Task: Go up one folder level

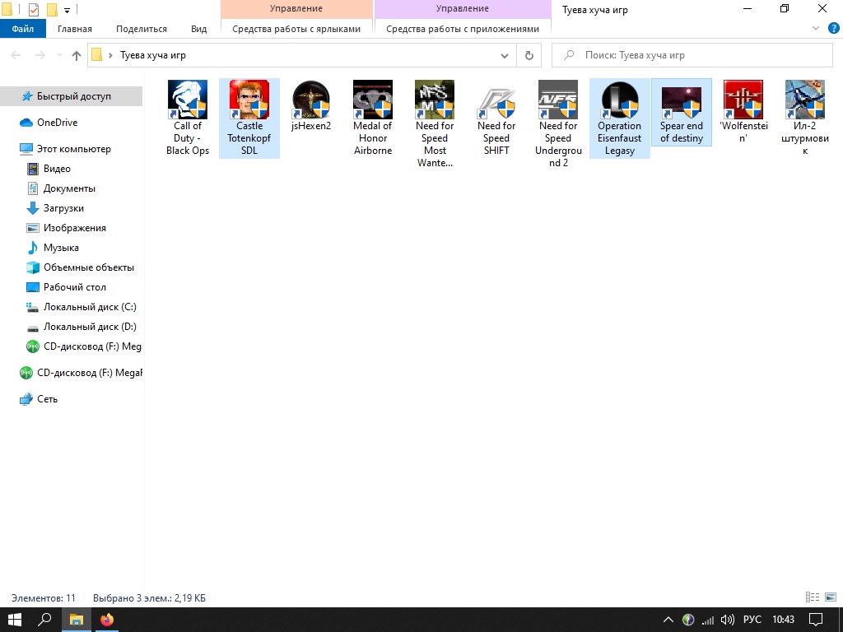Action: click(77, 55)
